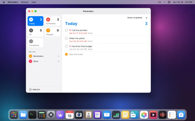
Task: Open the Window menu
Action: point(25,2)
